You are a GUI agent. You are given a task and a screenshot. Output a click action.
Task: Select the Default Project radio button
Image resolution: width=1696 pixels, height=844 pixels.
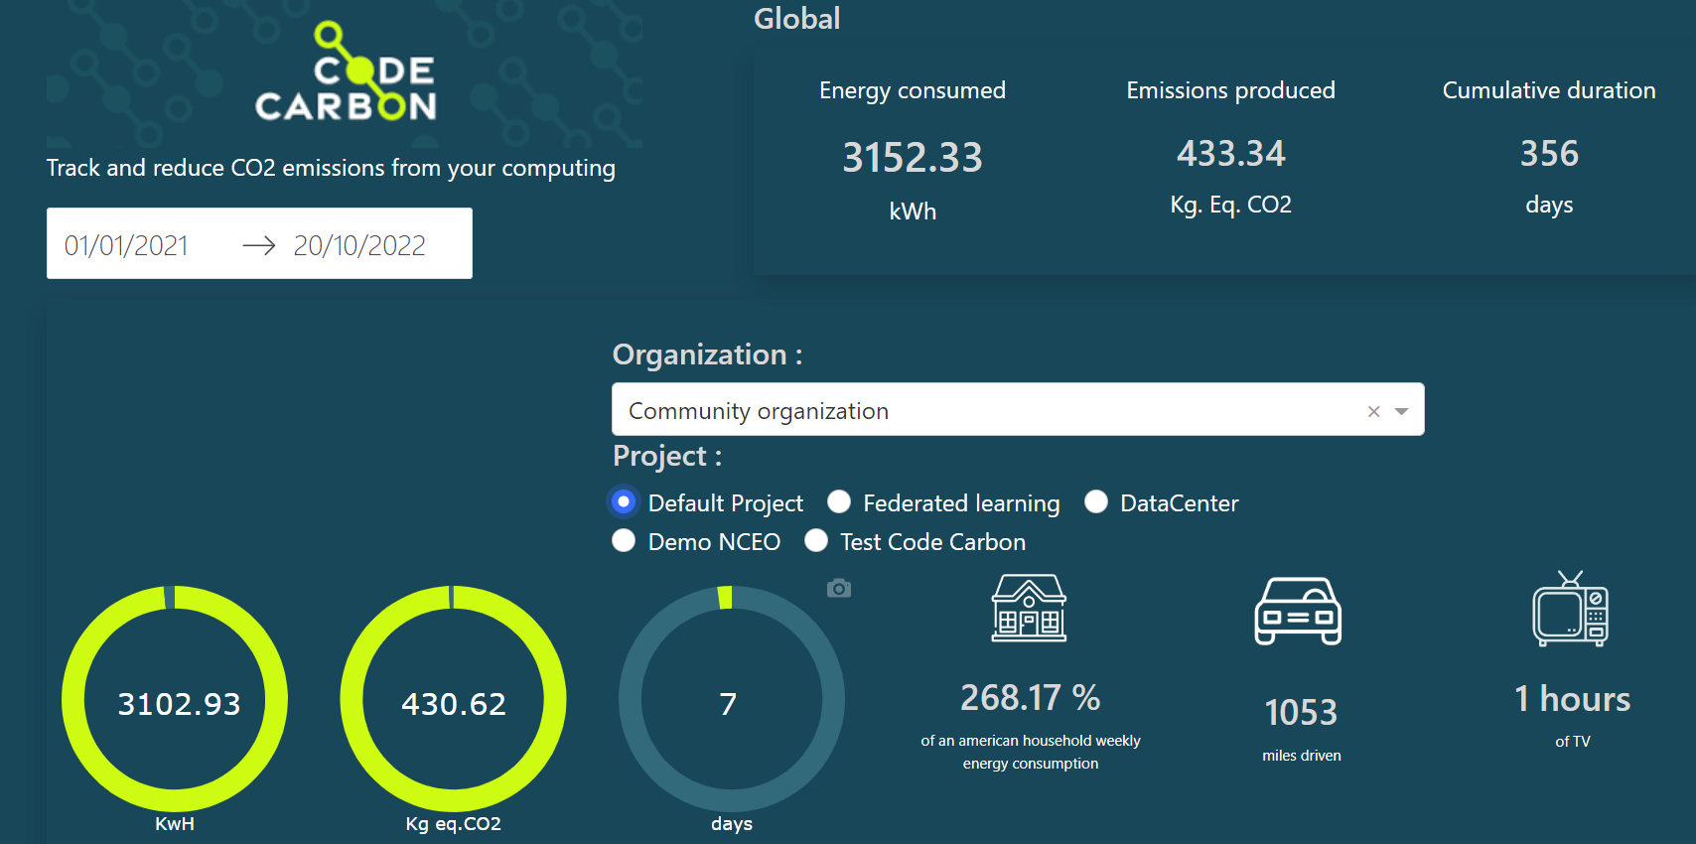(x=624, y=502)
